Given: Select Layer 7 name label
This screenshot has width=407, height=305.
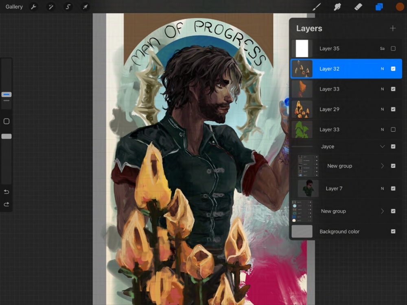Looking at the screenshot, I should (x=334, y=189).
